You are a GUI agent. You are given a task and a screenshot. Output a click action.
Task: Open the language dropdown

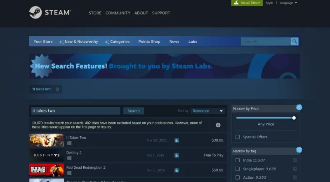click(x=288, y=3)
